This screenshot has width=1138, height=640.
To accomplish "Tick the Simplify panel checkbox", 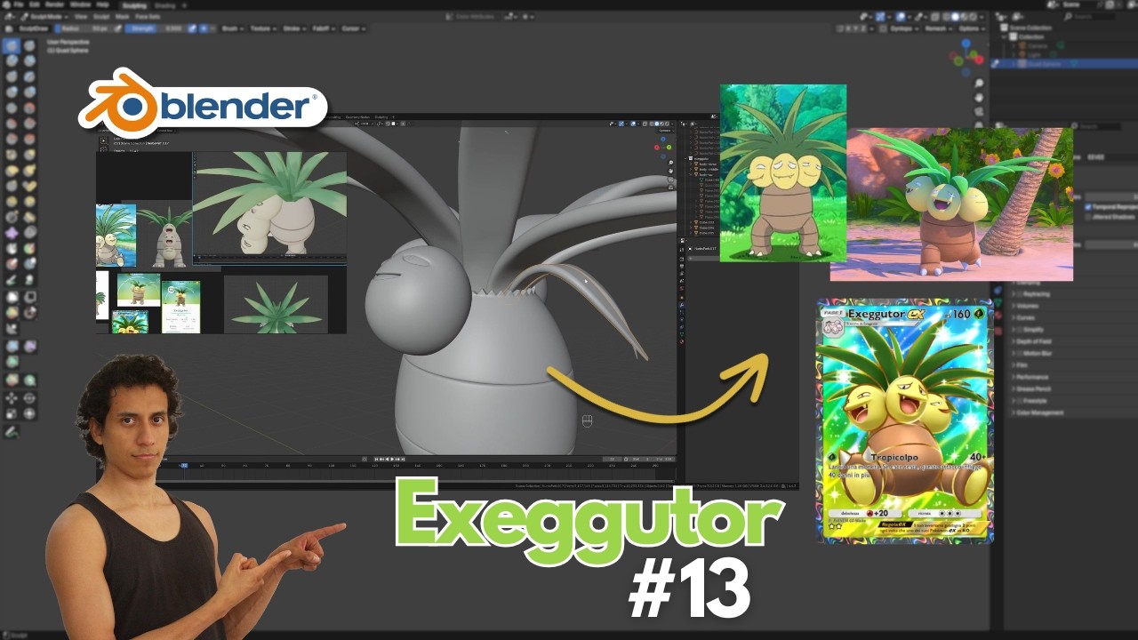I will pyautogui.click(x=1020, y=330).
